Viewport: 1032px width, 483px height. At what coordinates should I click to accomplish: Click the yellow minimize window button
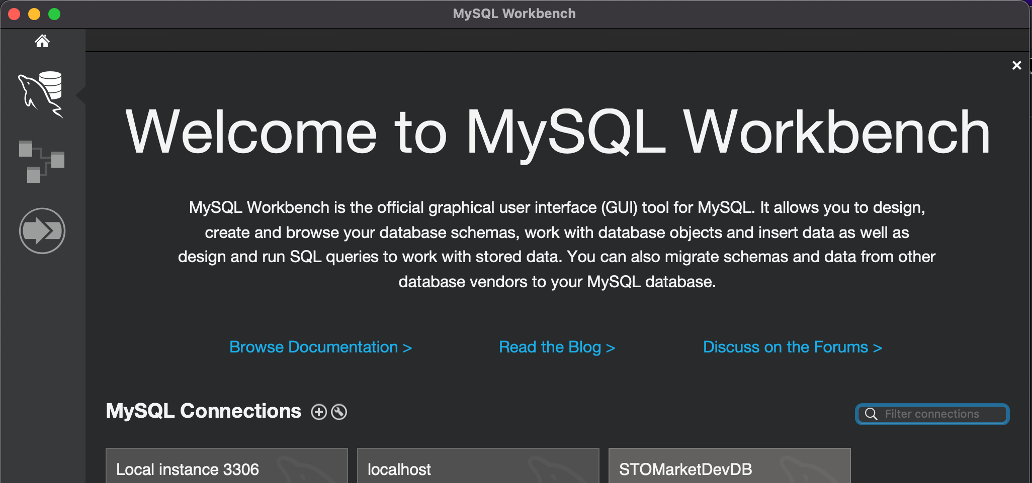coord(34,14)
